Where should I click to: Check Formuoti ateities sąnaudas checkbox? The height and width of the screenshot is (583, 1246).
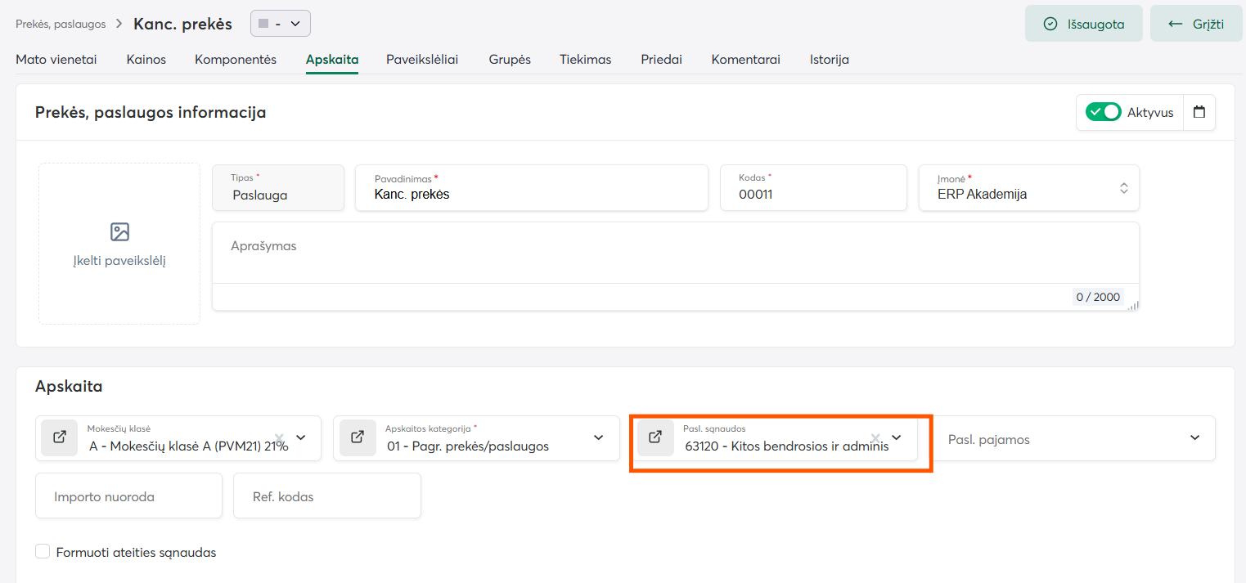click(43, 552)
